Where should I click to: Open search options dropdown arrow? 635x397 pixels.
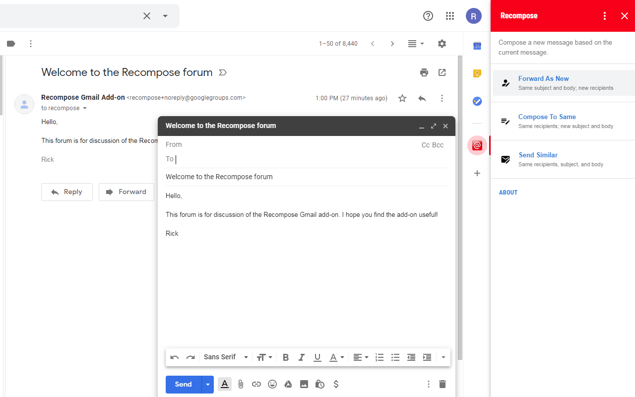[165, 16]
